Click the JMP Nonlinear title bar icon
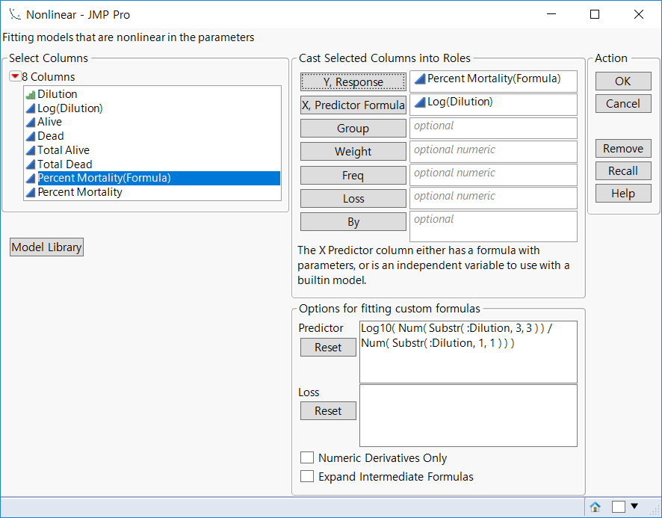This screenshot has width=662, height=518. point(14,14)
